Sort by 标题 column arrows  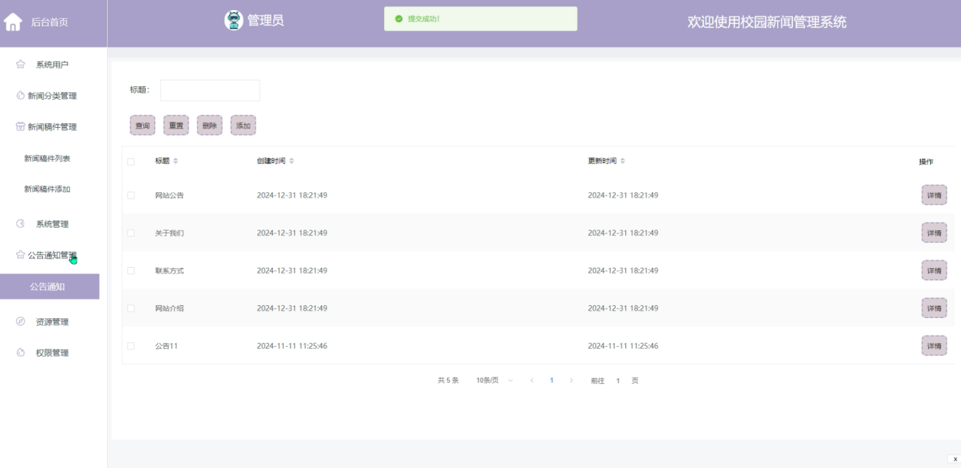175,161
